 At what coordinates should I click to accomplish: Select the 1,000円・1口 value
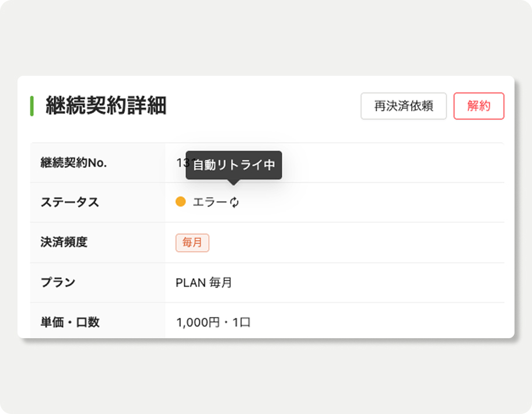[x=213, y=322]
